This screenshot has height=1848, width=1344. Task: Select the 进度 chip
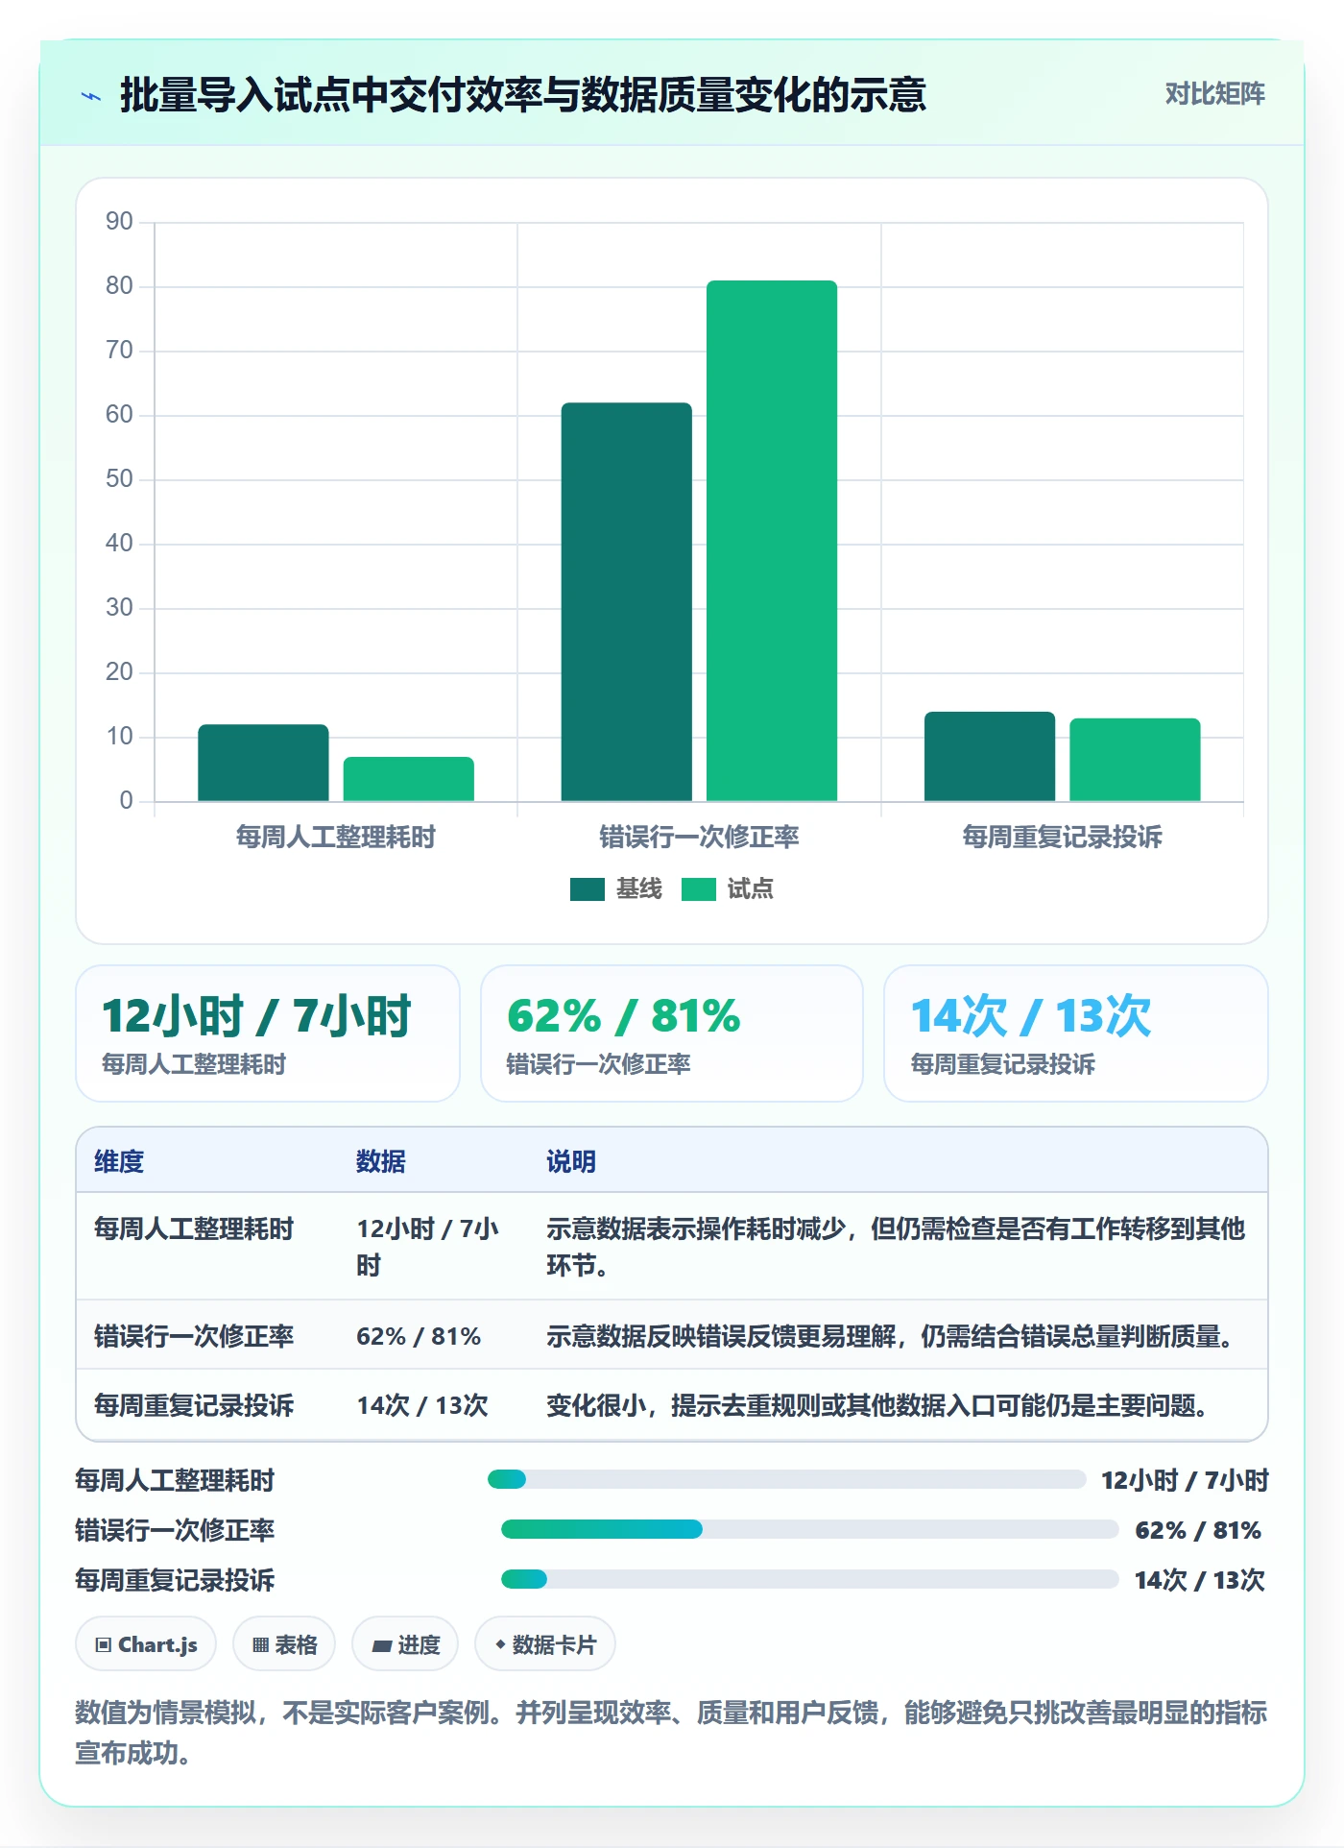coord(405,1644)
